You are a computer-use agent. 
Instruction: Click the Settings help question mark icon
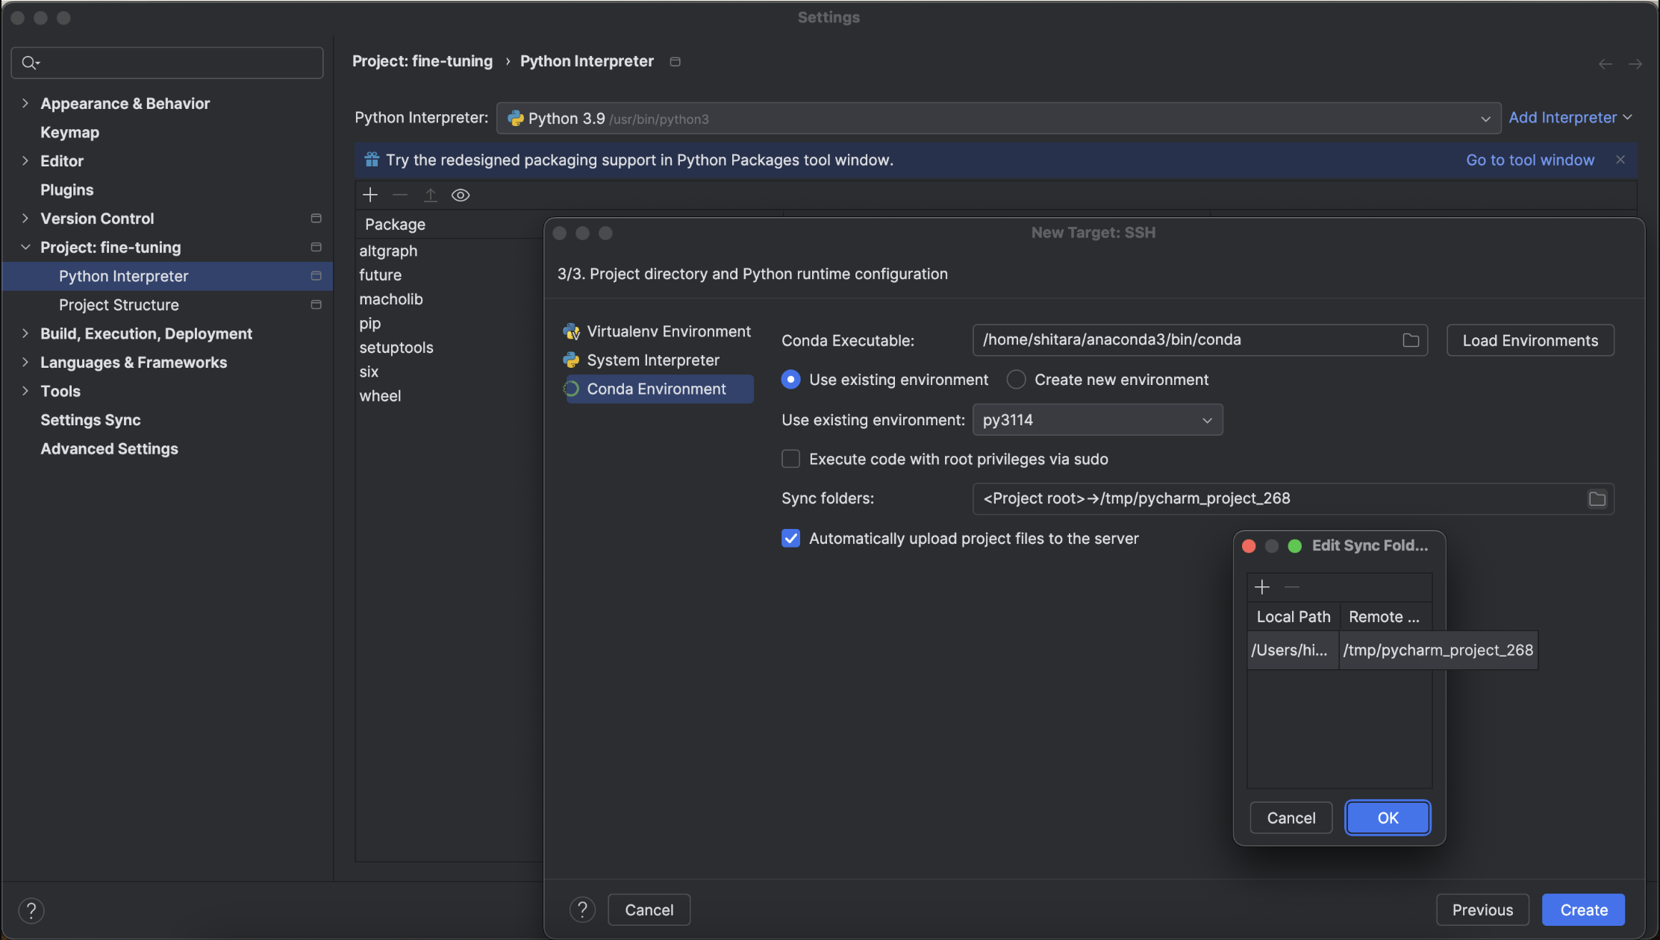pyautogui.click(x=31, y=910)
